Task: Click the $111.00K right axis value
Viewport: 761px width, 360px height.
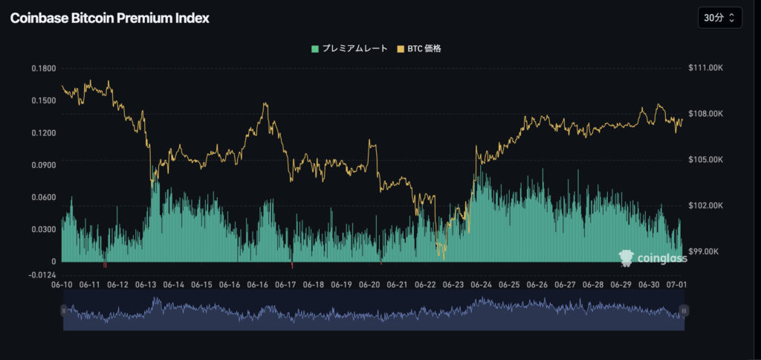Action: coord(706,68)
